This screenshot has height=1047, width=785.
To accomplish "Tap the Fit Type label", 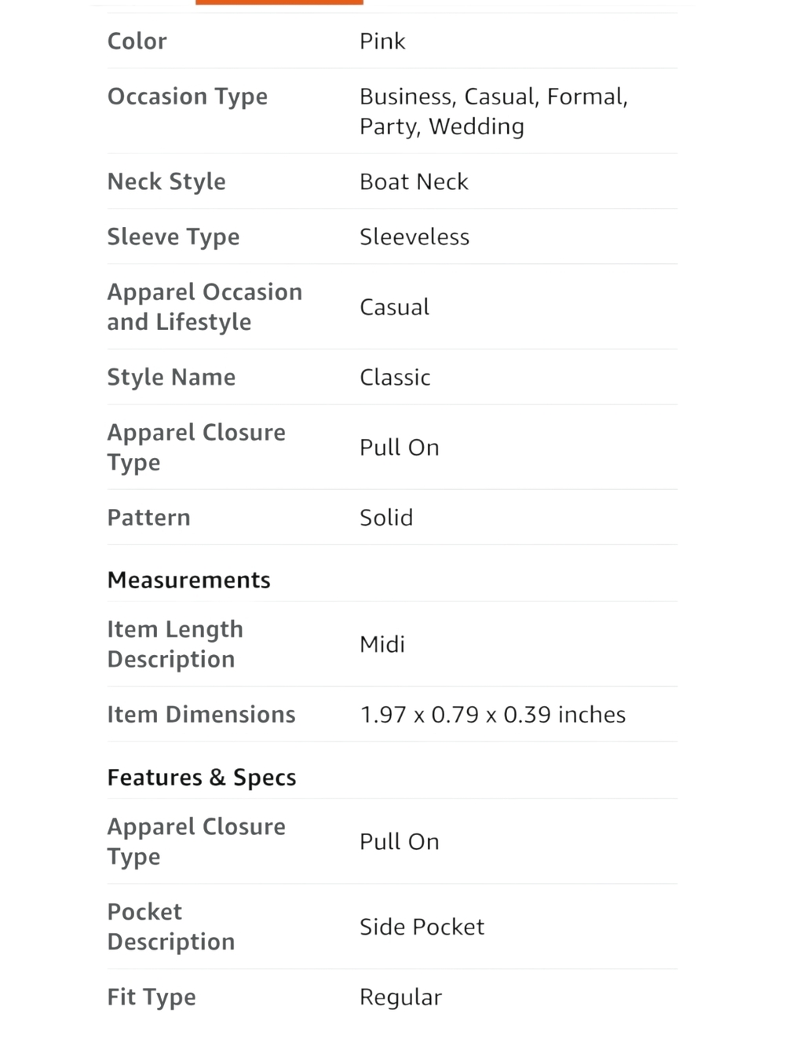I will (x=152, y=998).
